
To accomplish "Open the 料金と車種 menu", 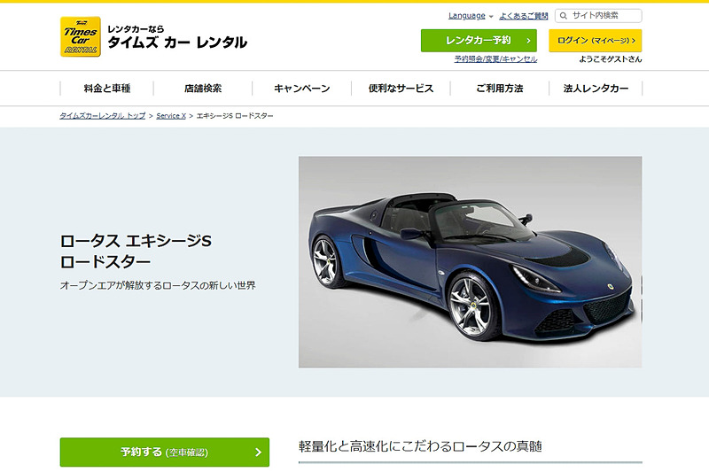I will [107, 89].
